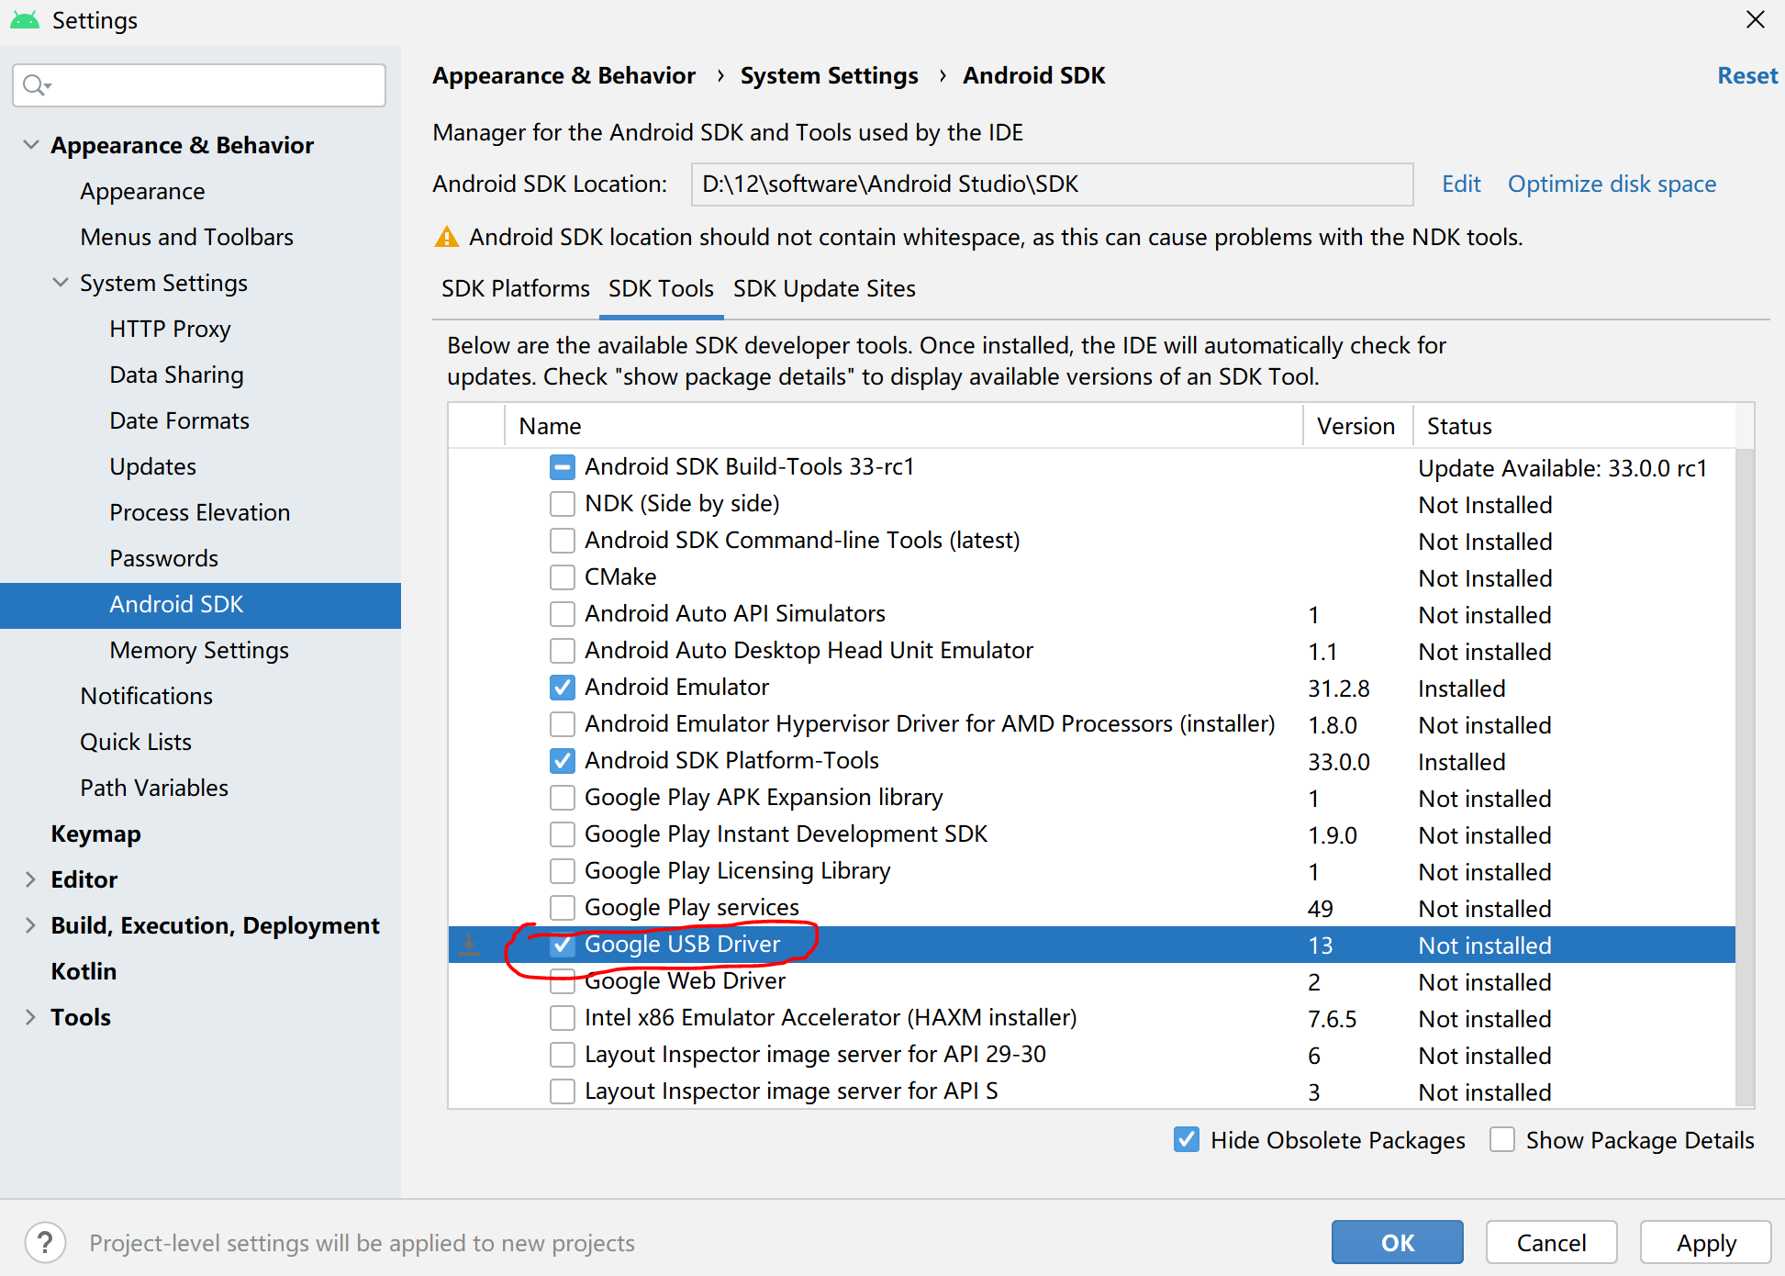1785x1276 pixels.
Task: Uncheck the Android Emulator checkbox
Action: pos(562,688)
